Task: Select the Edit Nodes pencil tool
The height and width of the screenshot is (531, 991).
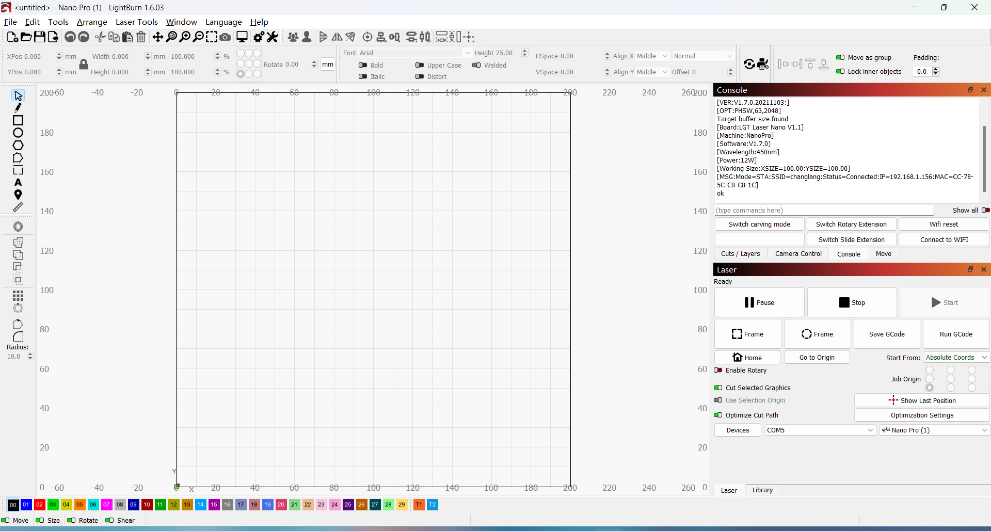Action: 18,108
